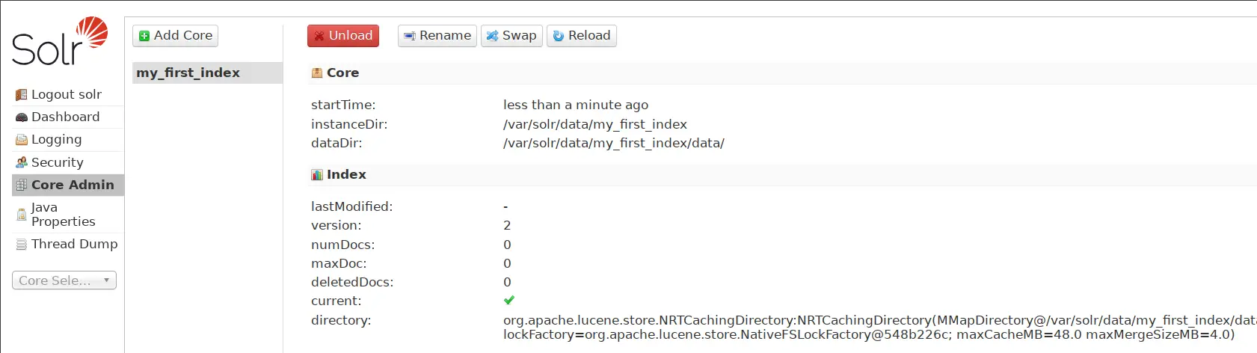1257x353 pixels.
Task: Unload the selected core
Action: click(x=343, y=36)
